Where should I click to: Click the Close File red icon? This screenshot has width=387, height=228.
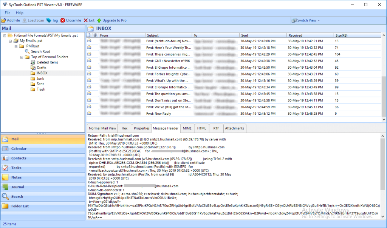63,20
